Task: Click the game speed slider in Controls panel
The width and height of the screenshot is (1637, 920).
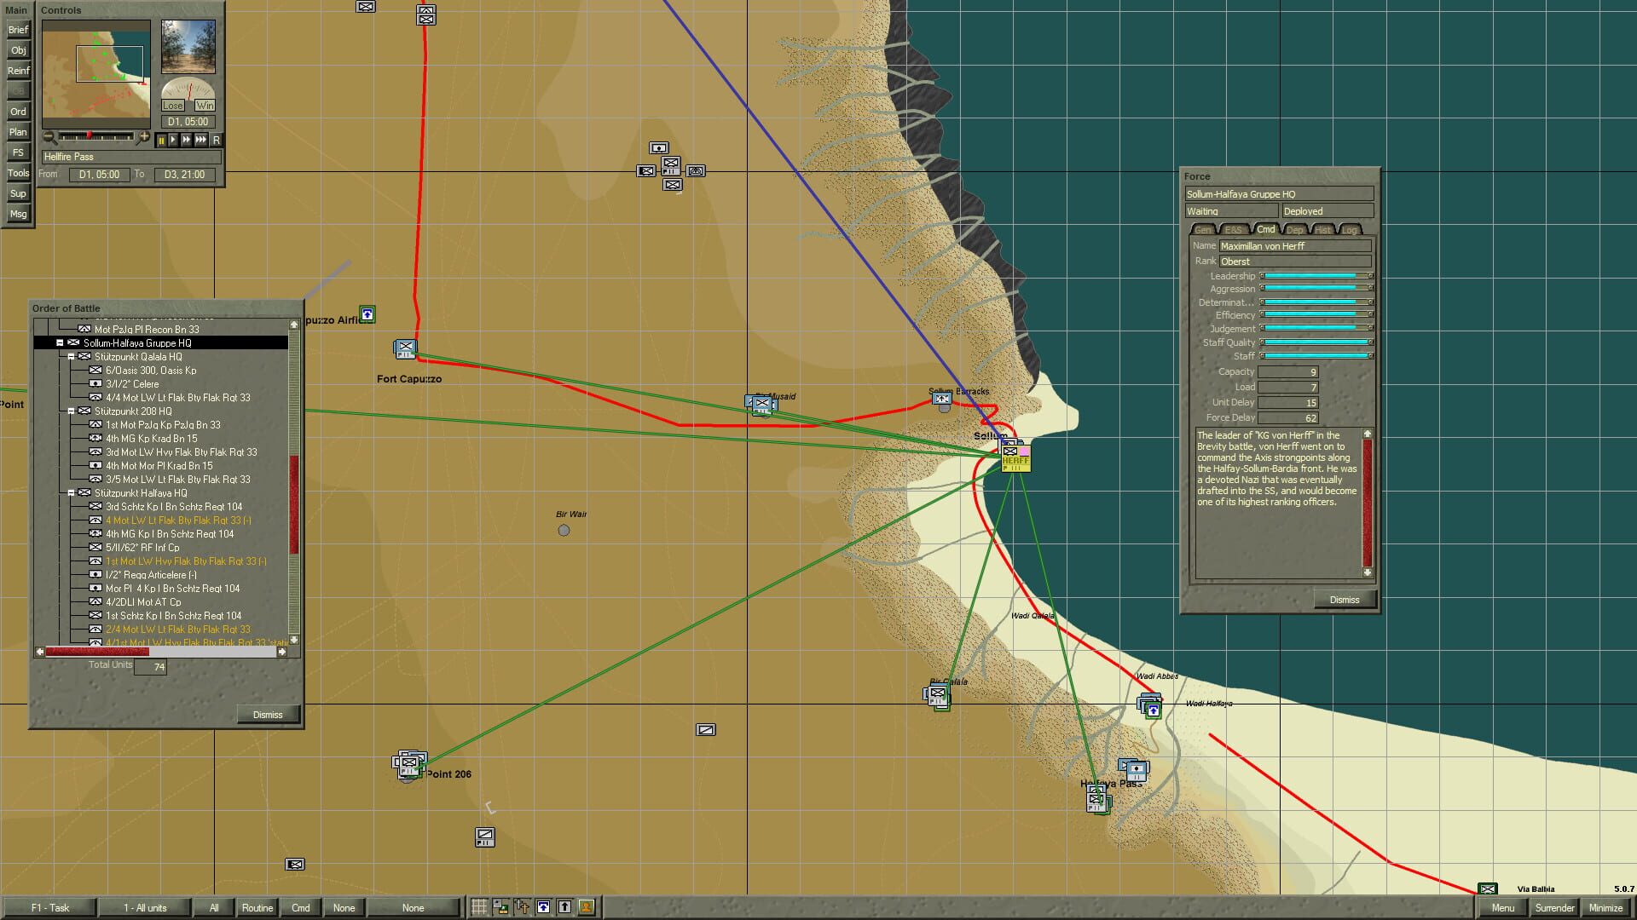Action: [x=89, y=135]
